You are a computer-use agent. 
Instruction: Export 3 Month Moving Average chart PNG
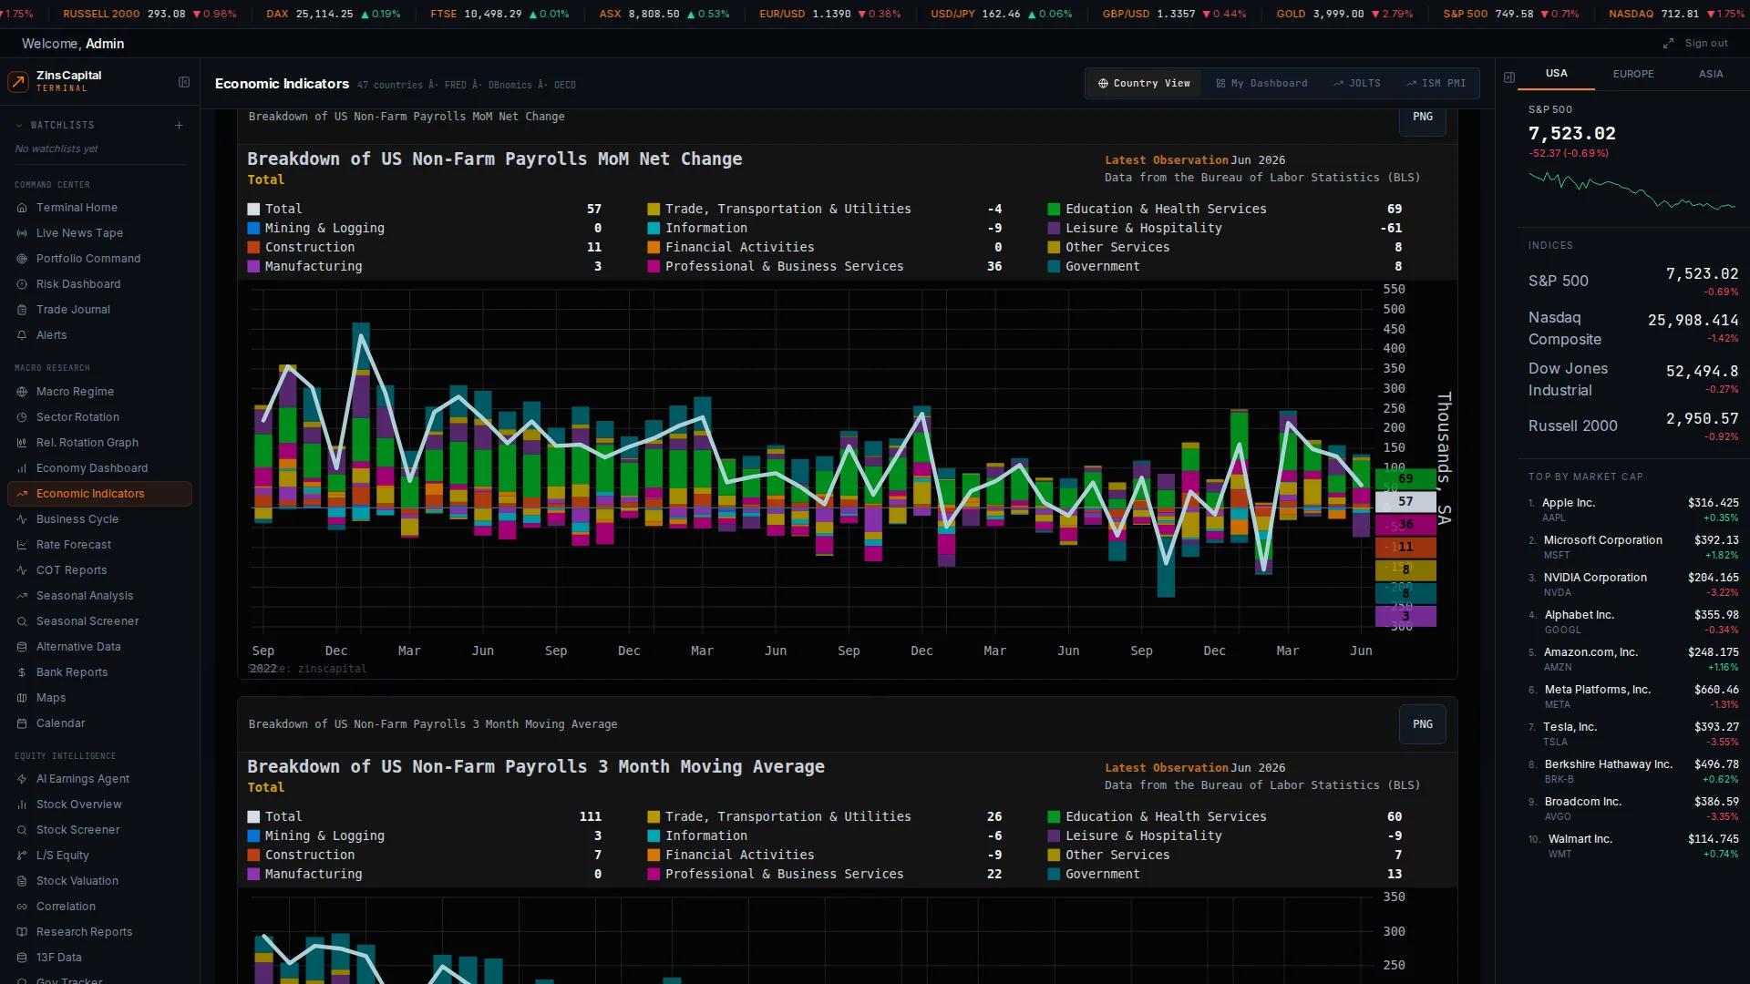coord(1423,724)
